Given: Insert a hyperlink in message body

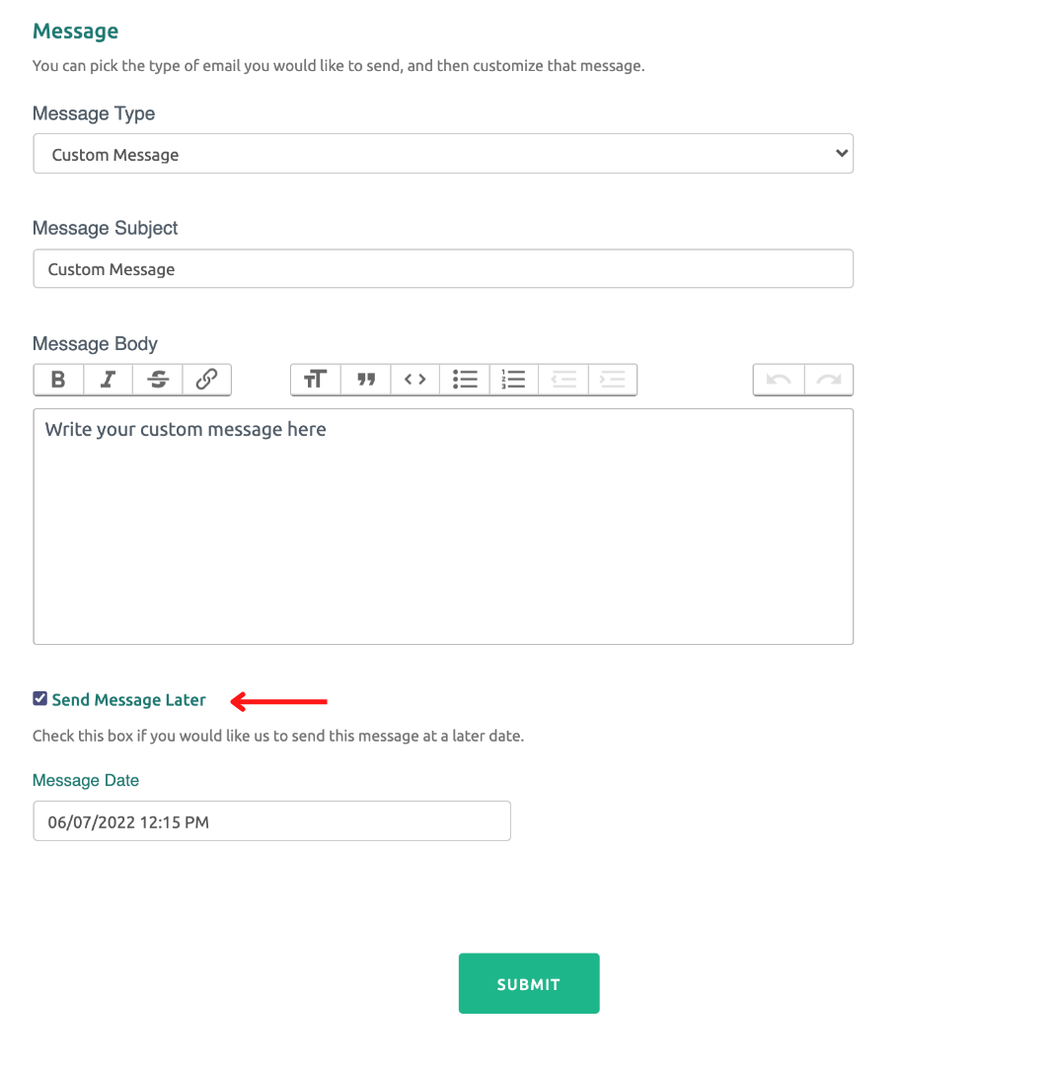Looking at the screenshot, I should (x=206, y=379).
